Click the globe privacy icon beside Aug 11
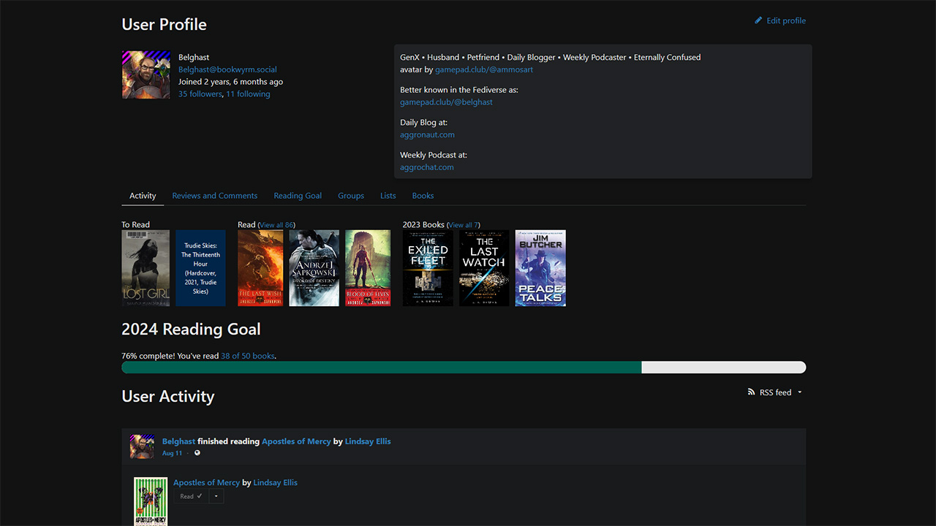The image size is (936, 526). tap(197, 453)
